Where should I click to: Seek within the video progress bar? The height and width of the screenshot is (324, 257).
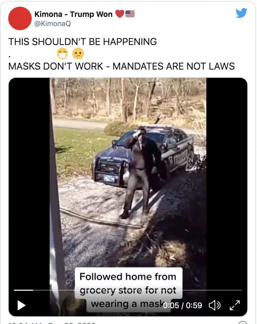coord(128,290)
